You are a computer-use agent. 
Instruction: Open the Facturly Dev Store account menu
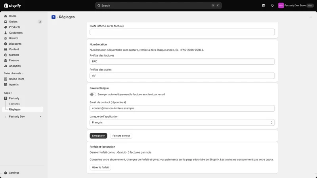[x=296, y=6]
